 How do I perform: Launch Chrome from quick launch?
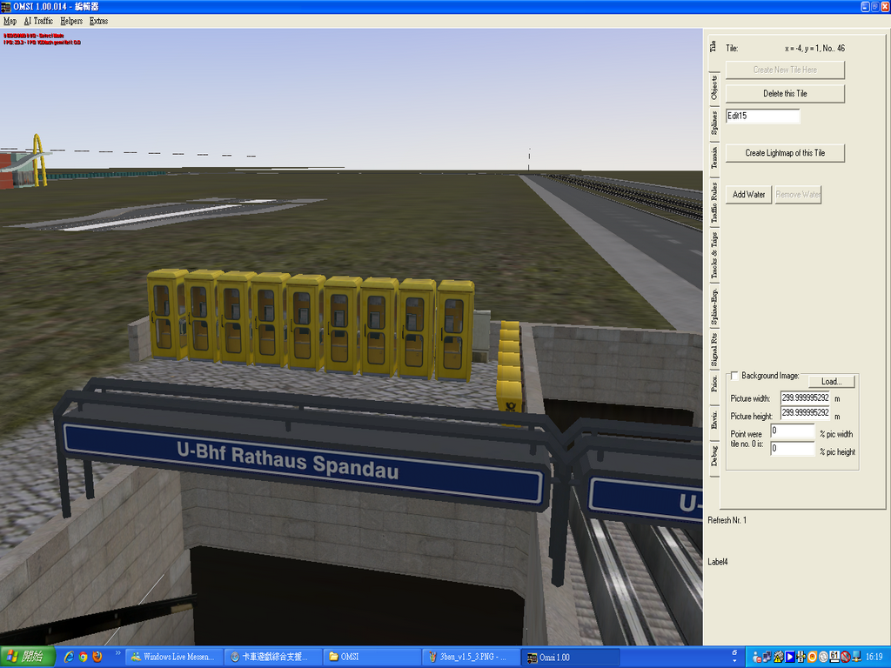(83, 657)
